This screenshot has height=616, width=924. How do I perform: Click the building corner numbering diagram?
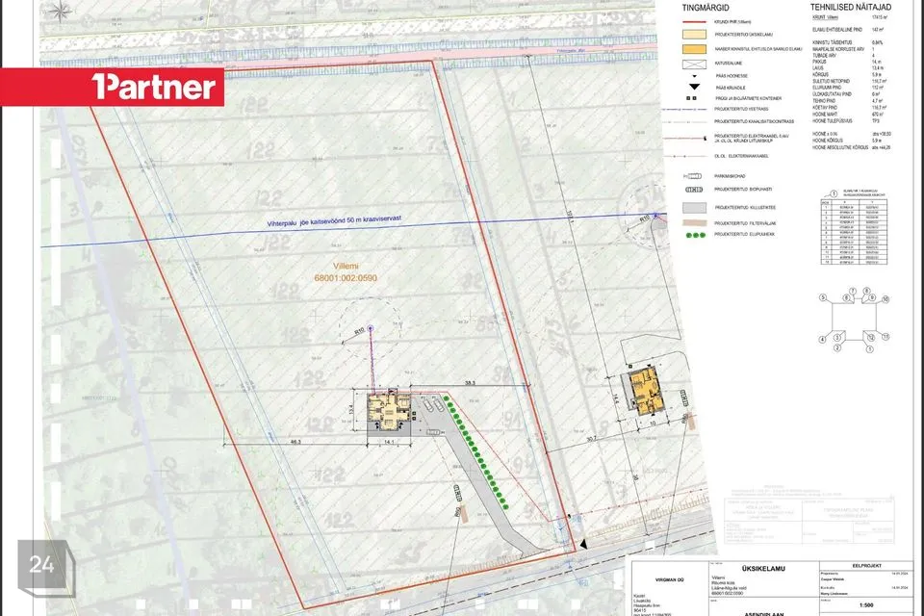854,321
